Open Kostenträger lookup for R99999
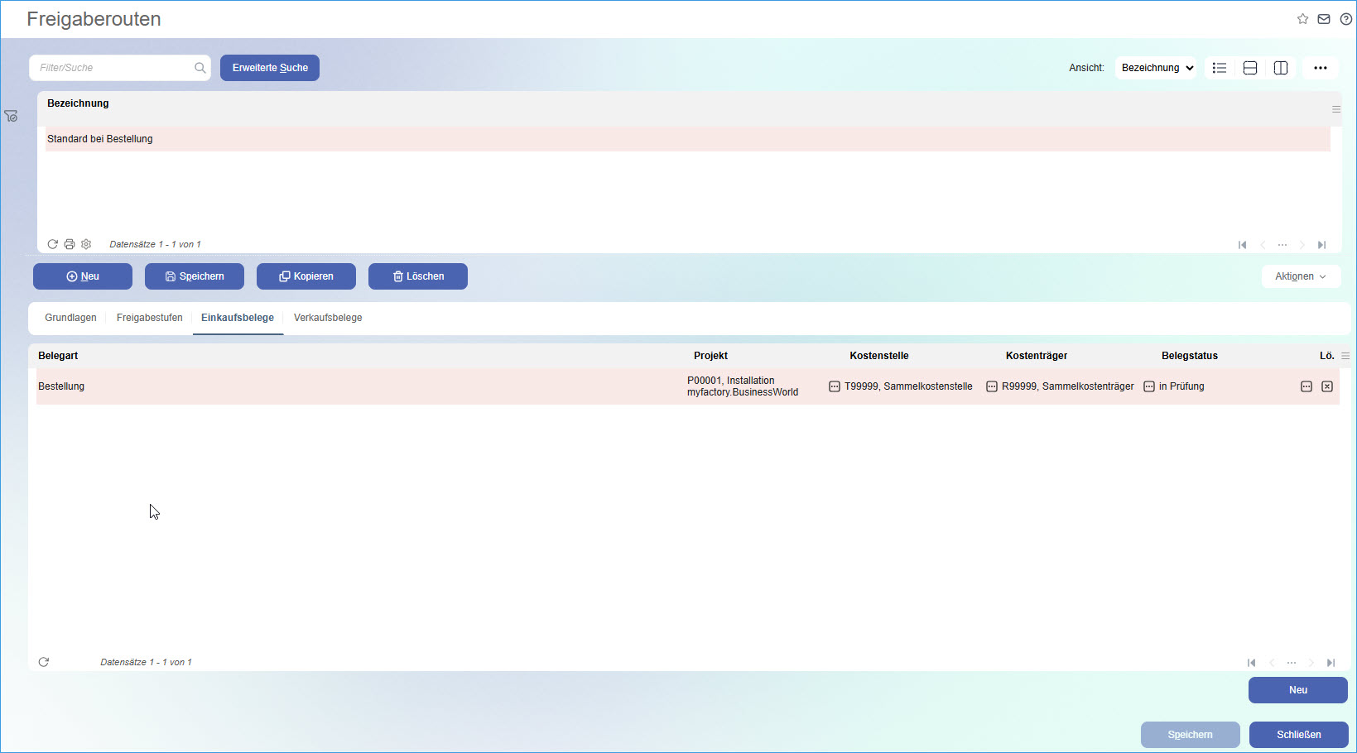Screen dimensions: 1357x753 pos(992,386)
